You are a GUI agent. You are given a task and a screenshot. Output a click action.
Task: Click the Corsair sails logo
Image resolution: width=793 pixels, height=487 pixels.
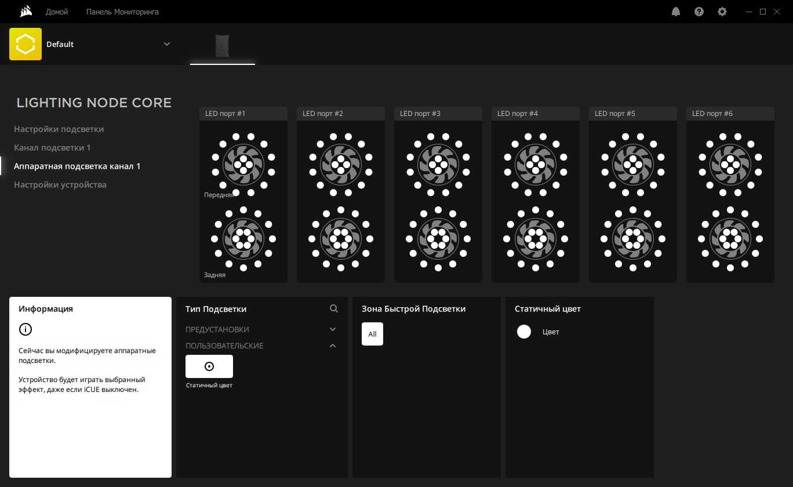point(25,12)
